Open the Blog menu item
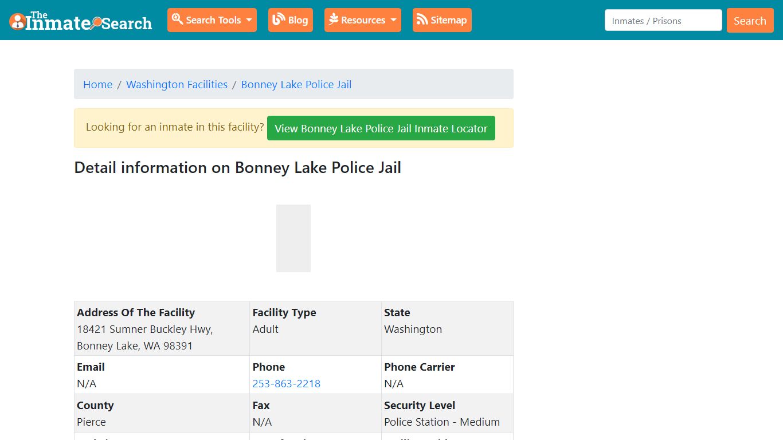The height and width of the screenshot is (440, 783). 291,20
